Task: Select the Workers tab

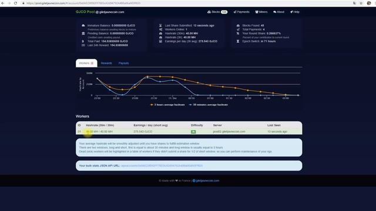Action: (86, 63)
